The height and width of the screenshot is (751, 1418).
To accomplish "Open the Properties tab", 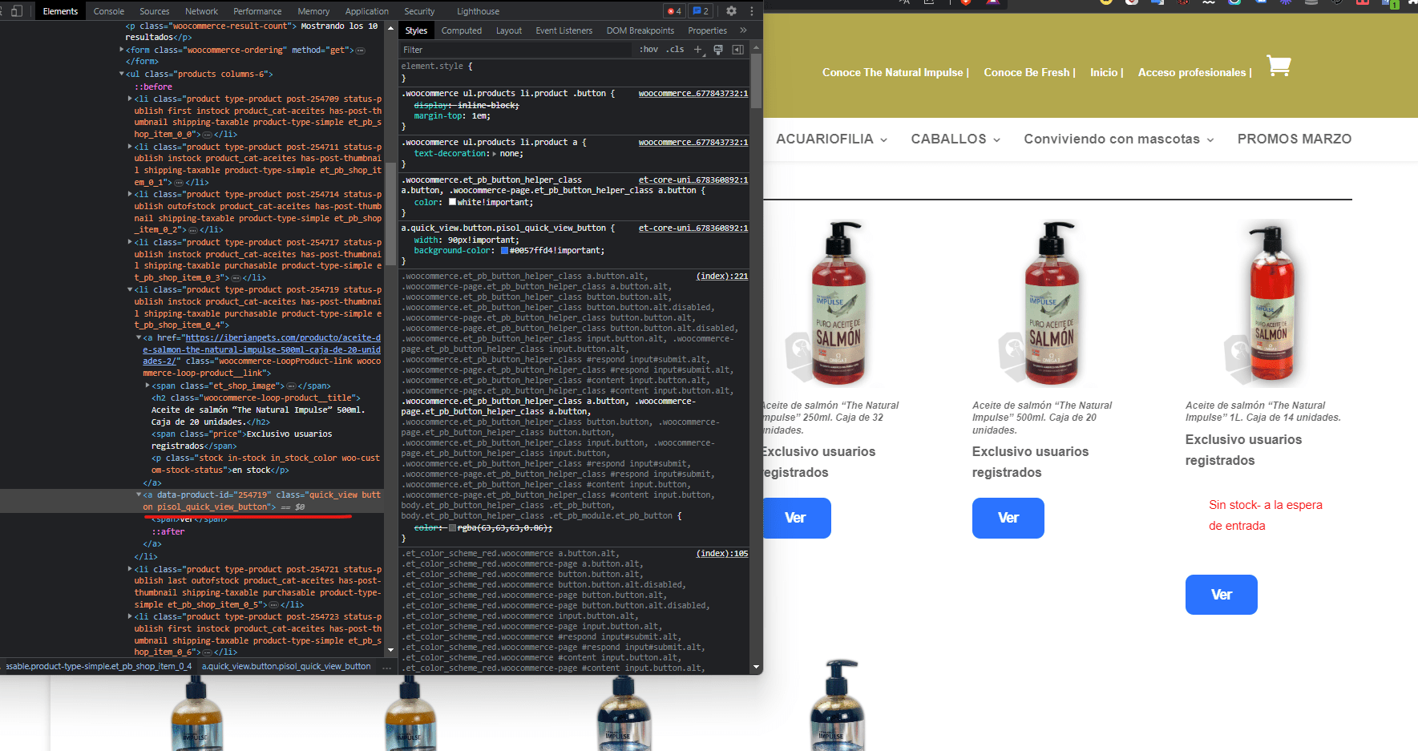I will 708,30.
